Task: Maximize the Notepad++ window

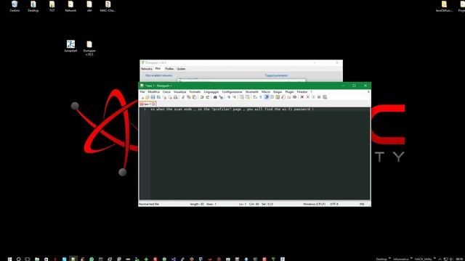Action: click(354, 86)
